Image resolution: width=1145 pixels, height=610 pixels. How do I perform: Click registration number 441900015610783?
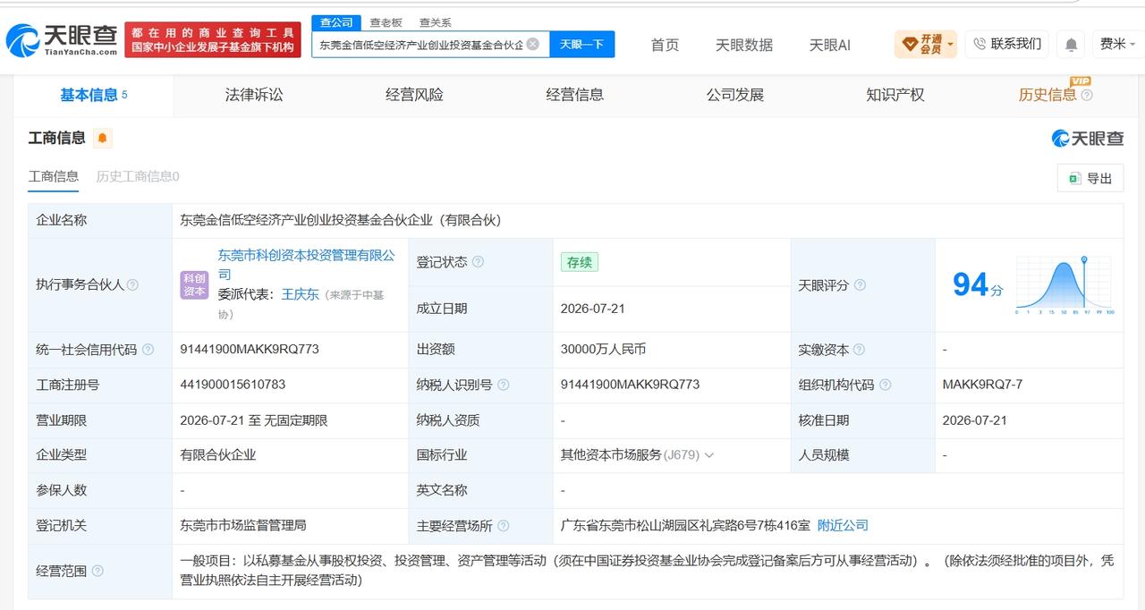click(x=233, y=385)
